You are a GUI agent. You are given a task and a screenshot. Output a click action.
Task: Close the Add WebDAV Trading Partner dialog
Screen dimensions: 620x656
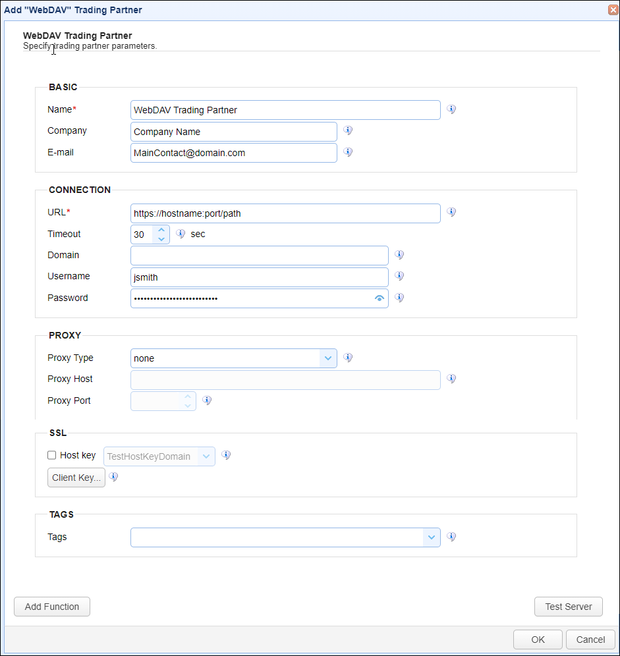coord(613,10)
